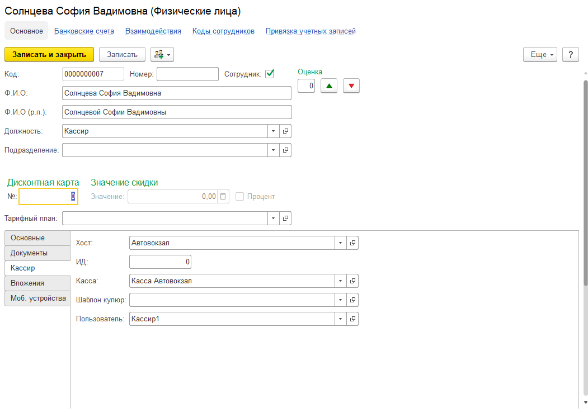Screen dimensions: 588x413
Task: Switch to the Документы side tab
Action: pyautogui.click(x=29, y=253)
